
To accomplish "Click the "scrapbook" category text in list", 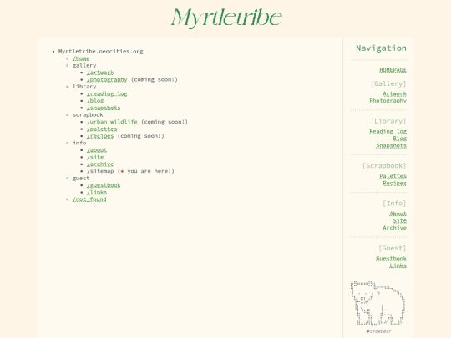I will 88,114.
